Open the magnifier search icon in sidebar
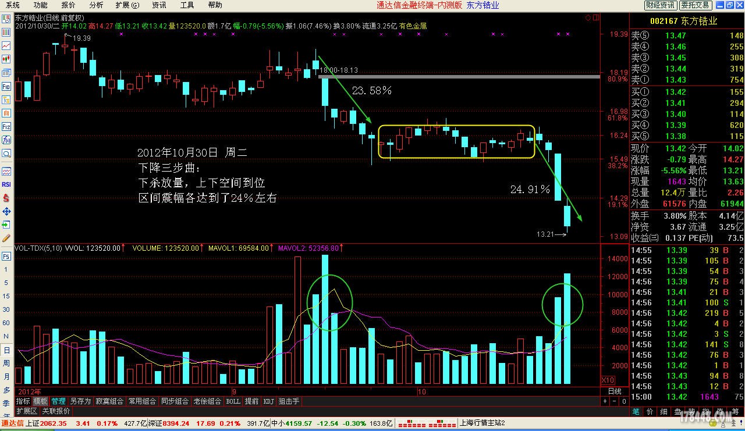The width and height of the screenshot is (745, 431). (6, 154)
